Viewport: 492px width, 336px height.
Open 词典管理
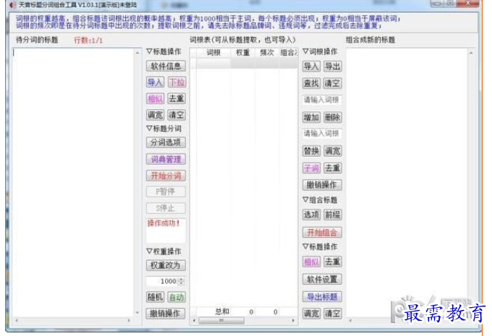pos(166,159)
